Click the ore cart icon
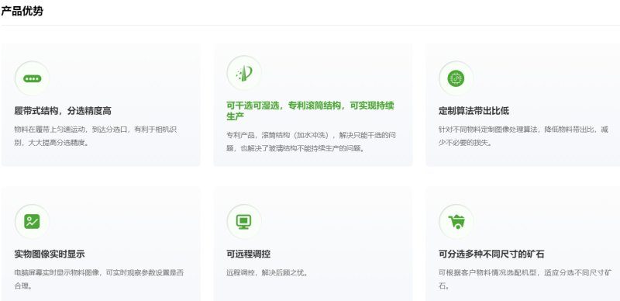This screenshot has width=620, height=301. click(x=456, y=221)
